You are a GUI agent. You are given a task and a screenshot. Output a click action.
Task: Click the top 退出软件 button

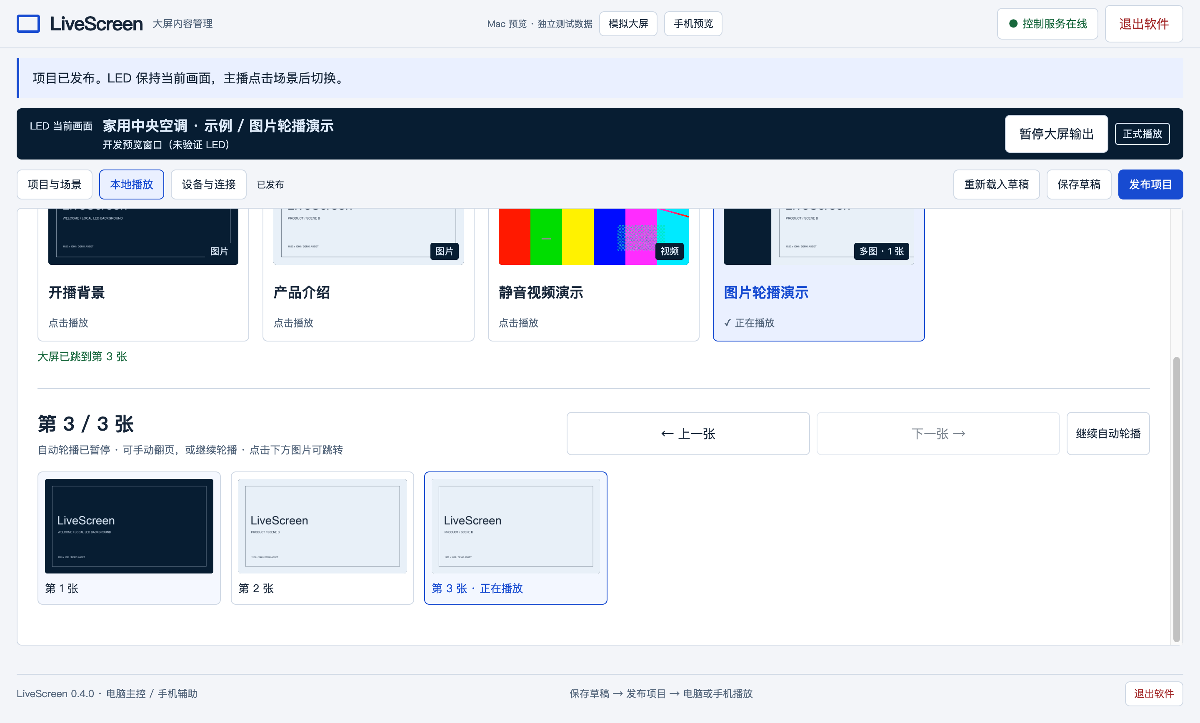click(x=1143, y=23)
